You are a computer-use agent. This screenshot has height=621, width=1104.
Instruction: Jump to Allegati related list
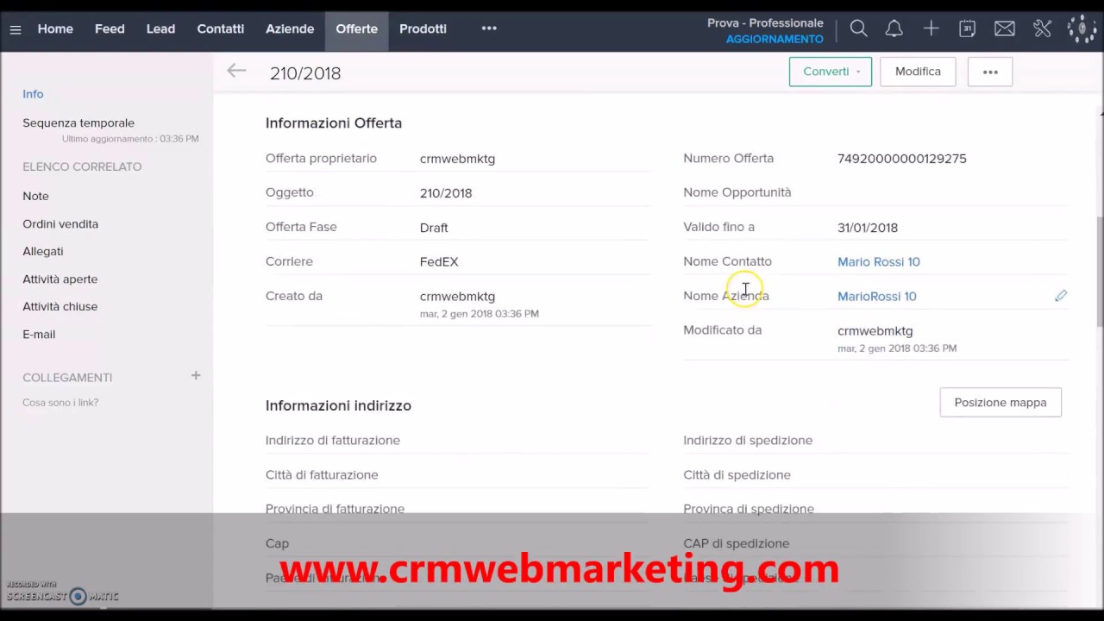coord(43,251)
